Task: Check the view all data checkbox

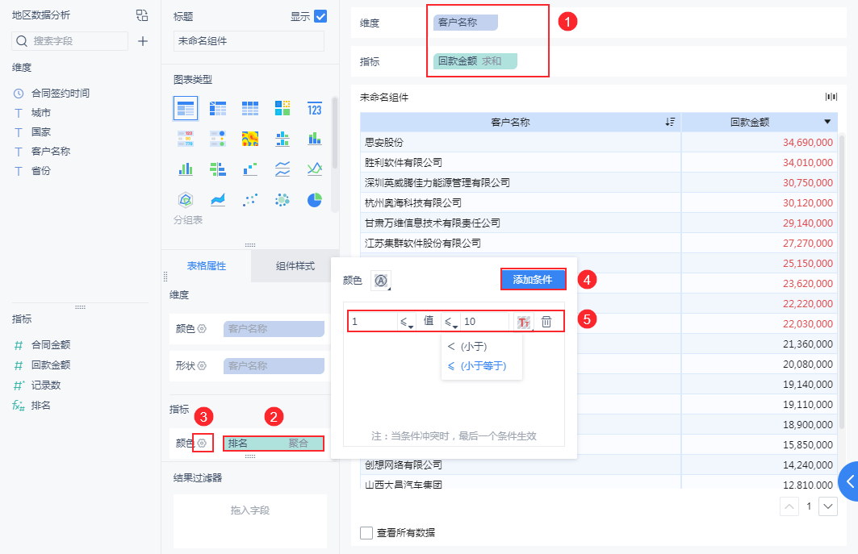Action: coord(366,533)
